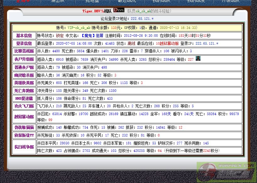Click the level avatar icon after 等级 227
The image size is (257, 183).
(198, 58)
